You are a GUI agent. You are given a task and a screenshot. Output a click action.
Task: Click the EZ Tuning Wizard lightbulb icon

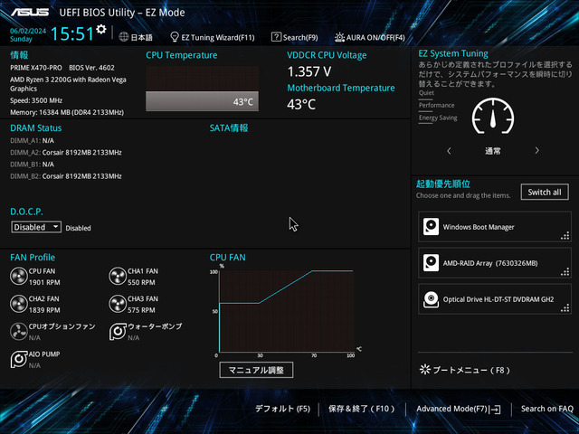(175, 37)
